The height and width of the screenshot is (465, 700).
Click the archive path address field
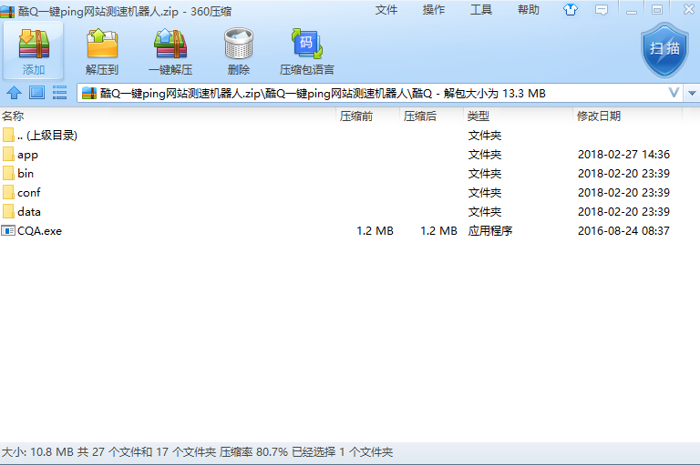point(379,93)
